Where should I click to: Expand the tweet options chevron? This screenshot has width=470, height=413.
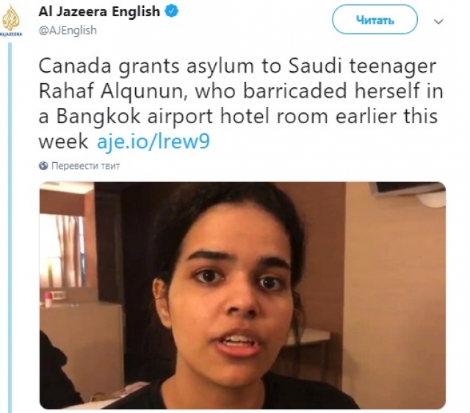pos(438,21)
